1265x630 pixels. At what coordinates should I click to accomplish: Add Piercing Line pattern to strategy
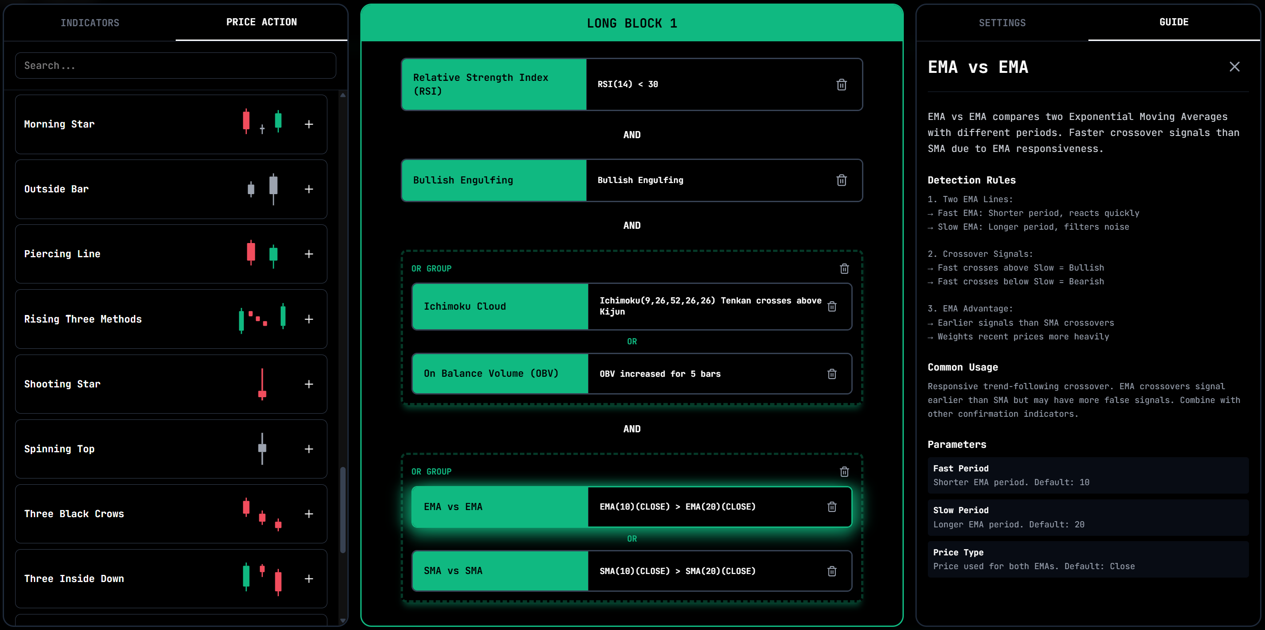[x=310, y=254]
